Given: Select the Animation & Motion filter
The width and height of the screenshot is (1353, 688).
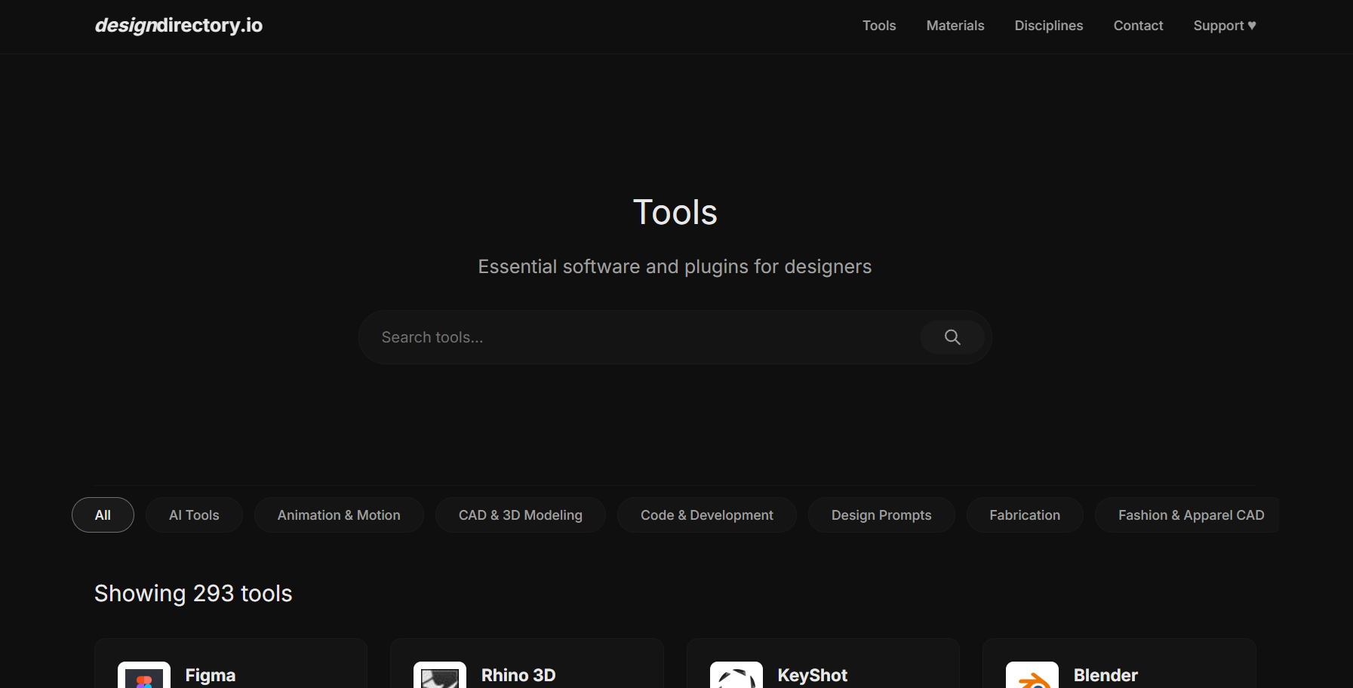Looking at the screenshot, I should click(x=339, y=514).
